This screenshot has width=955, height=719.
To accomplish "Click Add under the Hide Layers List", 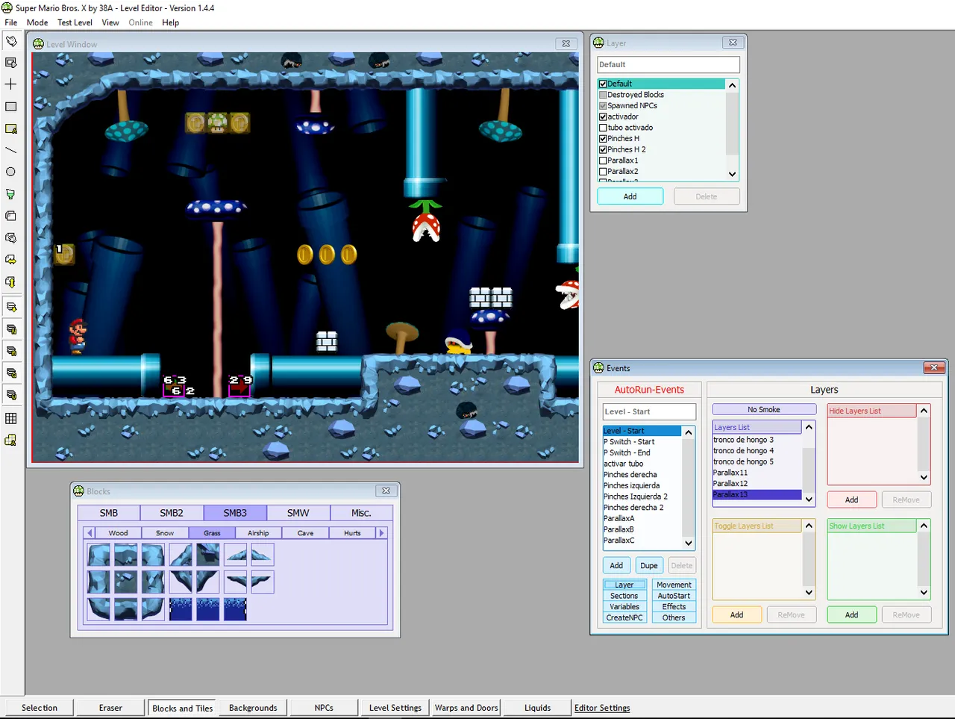I will point(851,499).
